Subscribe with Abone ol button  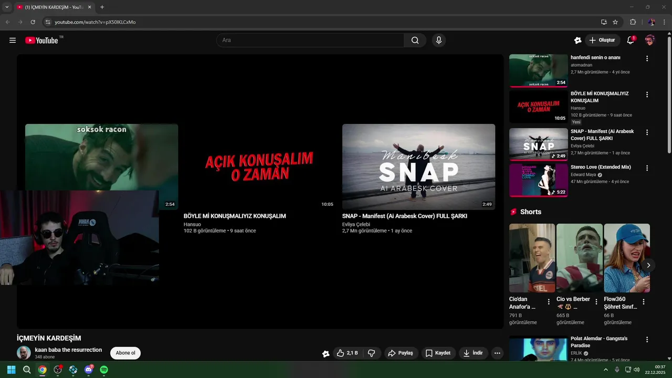[125, 353]
